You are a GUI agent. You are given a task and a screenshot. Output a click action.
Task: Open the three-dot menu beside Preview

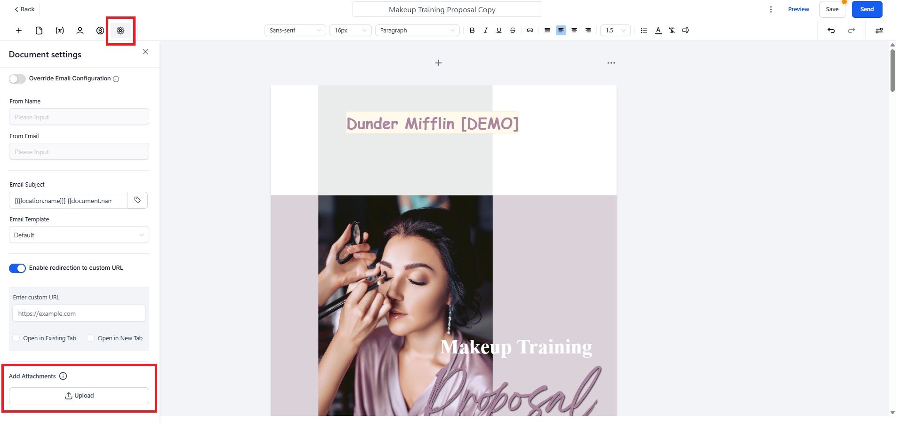click(771, 9)
